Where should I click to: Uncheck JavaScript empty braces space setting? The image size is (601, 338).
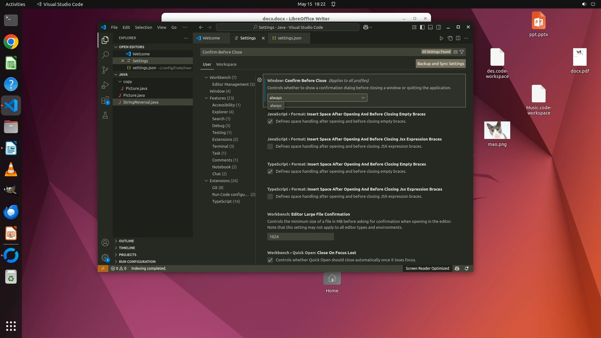(270, 121)
